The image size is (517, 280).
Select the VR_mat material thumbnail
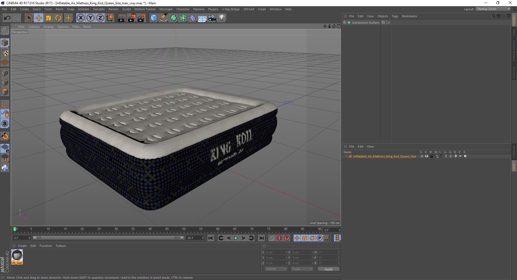click(17, 257)
